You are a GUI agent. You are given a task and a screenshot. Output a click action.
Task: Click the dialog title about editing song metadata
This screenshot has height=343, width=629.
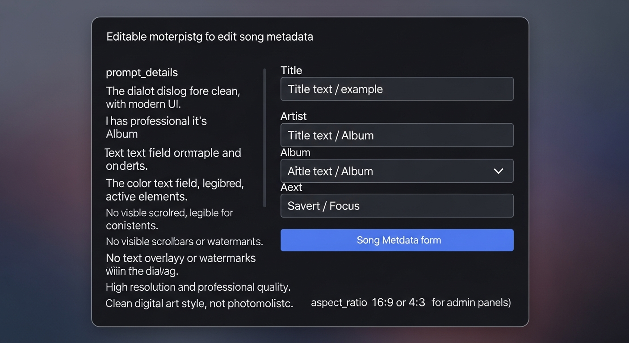click(209, 36)
